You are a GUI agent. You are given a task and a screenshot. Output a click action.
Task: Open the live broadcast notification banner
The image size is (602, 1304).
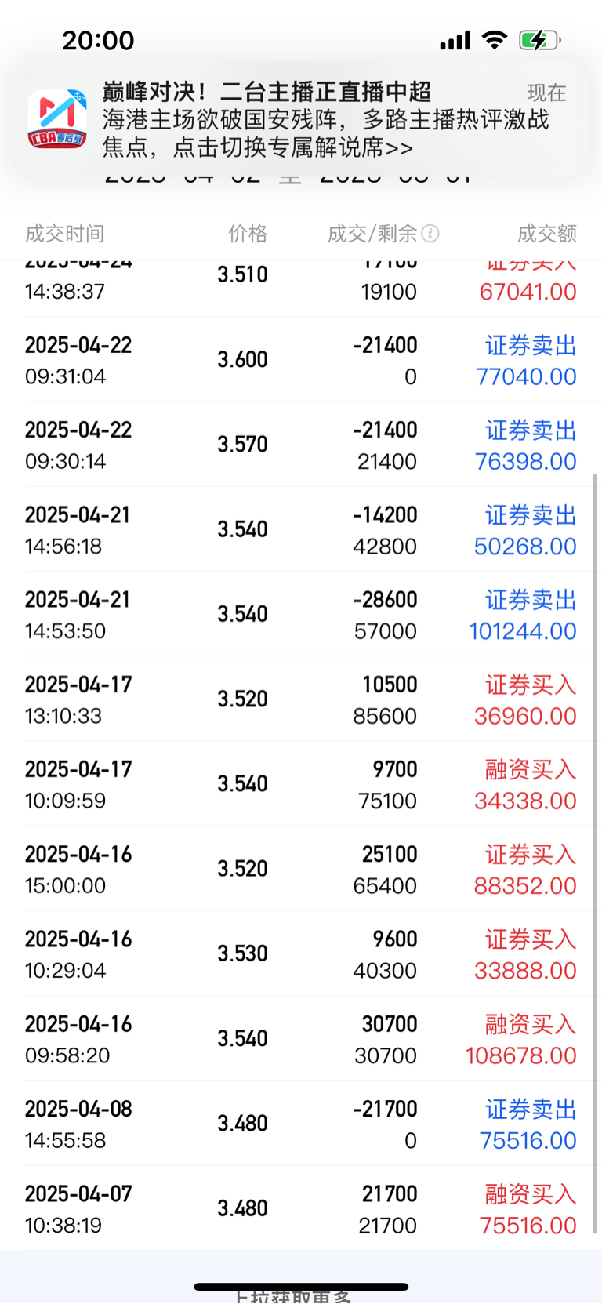coord(314,119)
